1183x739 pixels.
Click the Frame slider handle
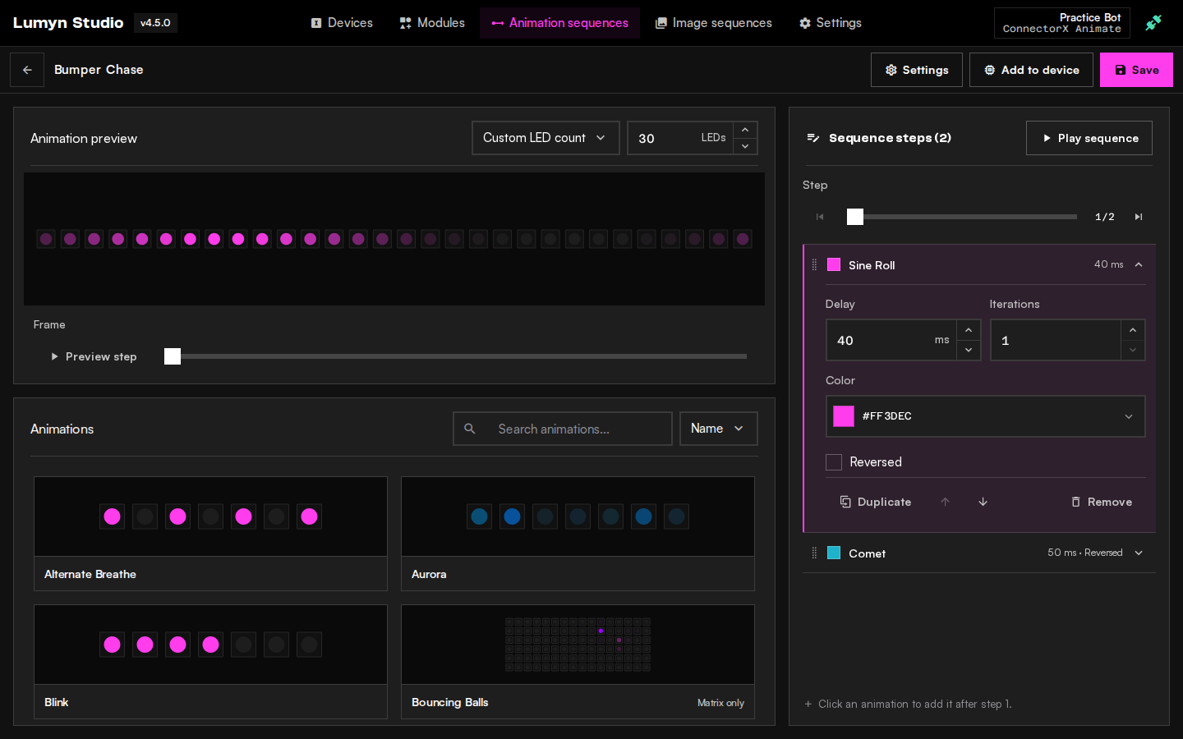click(173, 356)
